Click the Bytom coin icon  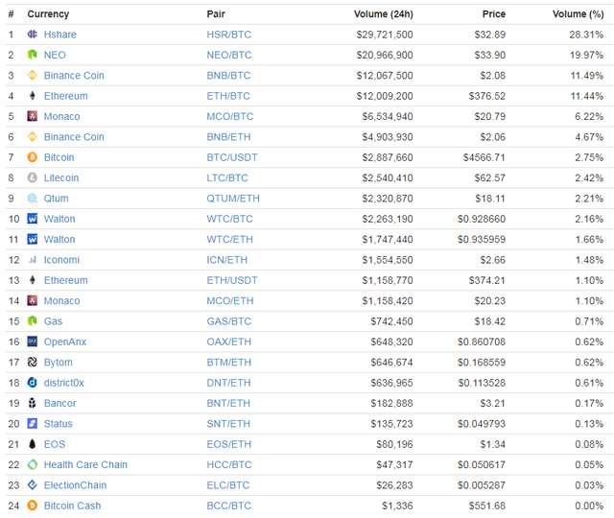32,363
